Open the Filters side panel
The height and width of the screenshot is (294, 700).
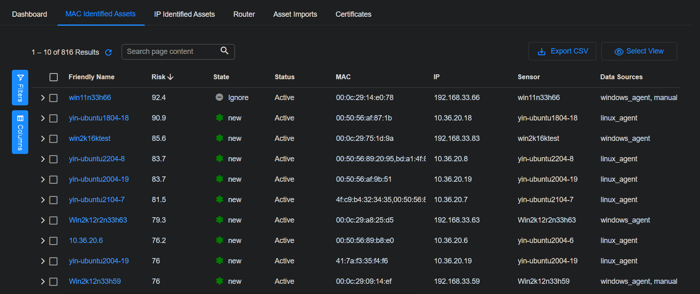tap(20, 87)
